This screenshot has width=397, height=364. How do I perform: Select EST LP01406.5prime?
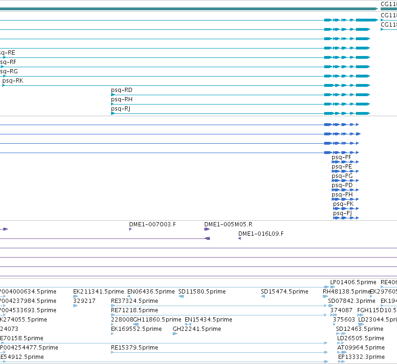353,282
